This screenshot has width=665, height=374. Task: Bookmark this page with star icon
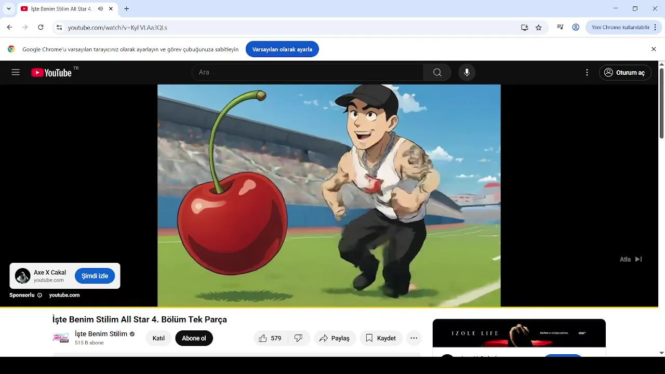(539, 28)
